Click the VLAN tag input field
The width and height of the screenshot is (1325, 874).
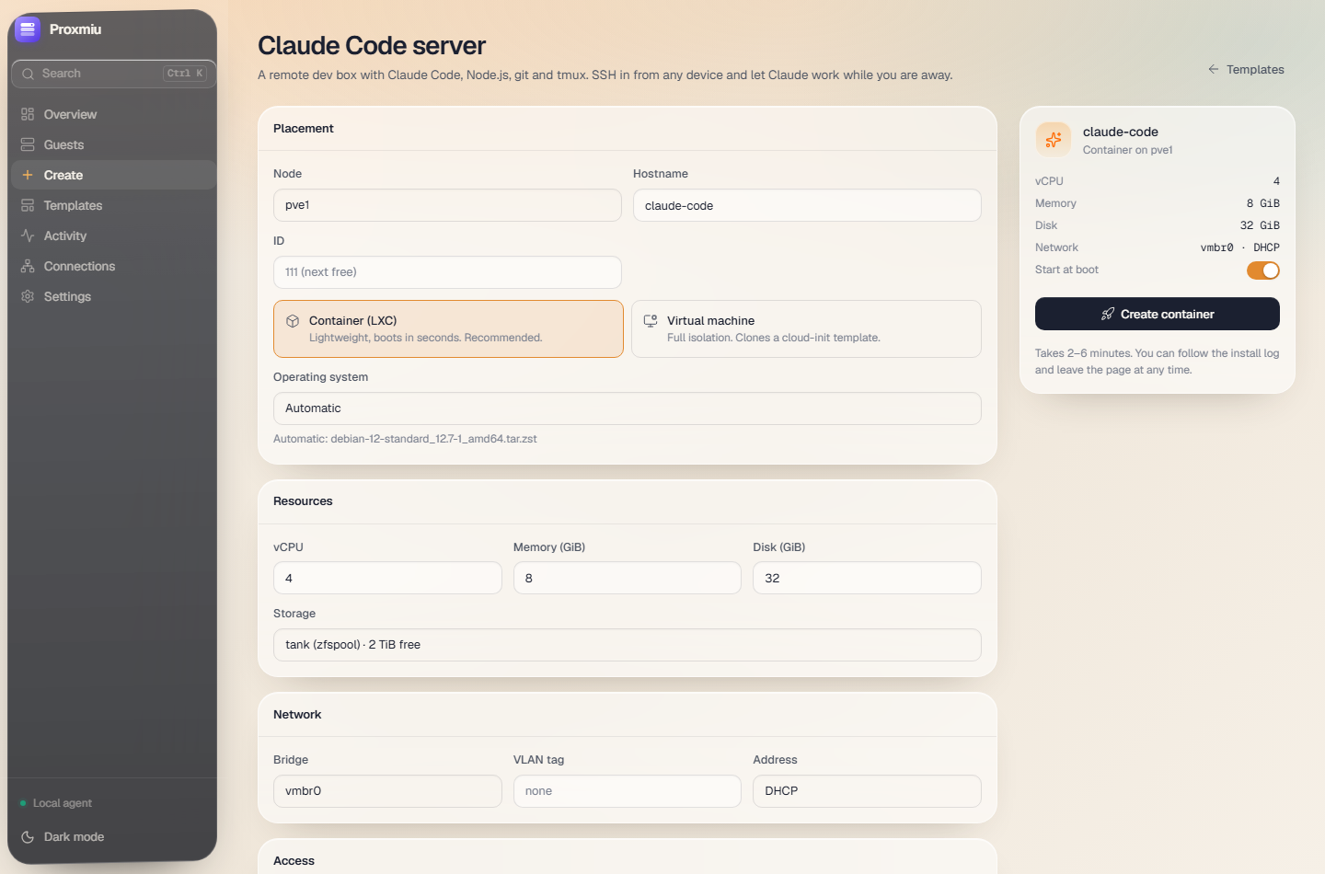[x=628, y=791]
